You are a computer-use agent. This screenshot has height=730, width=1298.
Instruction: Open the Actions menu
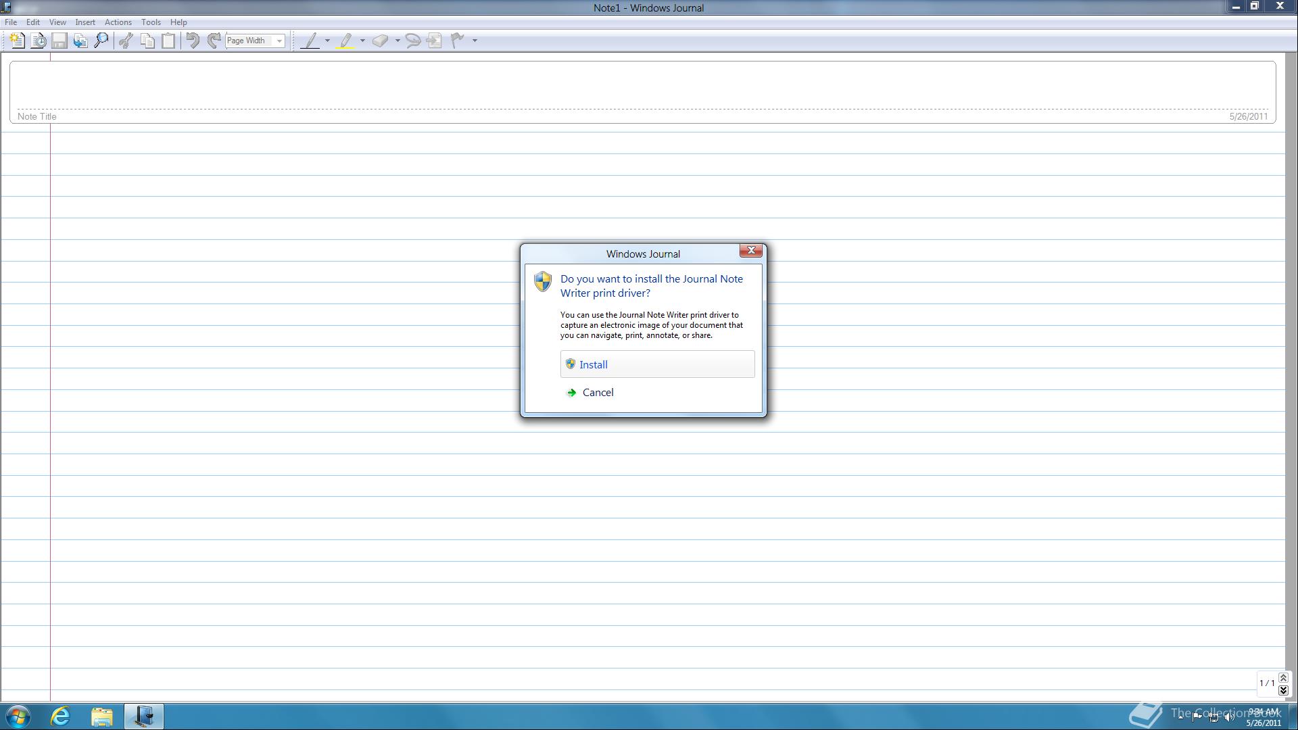118,22
